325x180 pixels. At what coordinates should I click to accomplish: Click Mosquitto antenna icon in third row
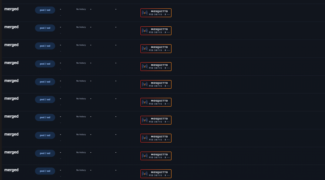[x=145, y=49]
